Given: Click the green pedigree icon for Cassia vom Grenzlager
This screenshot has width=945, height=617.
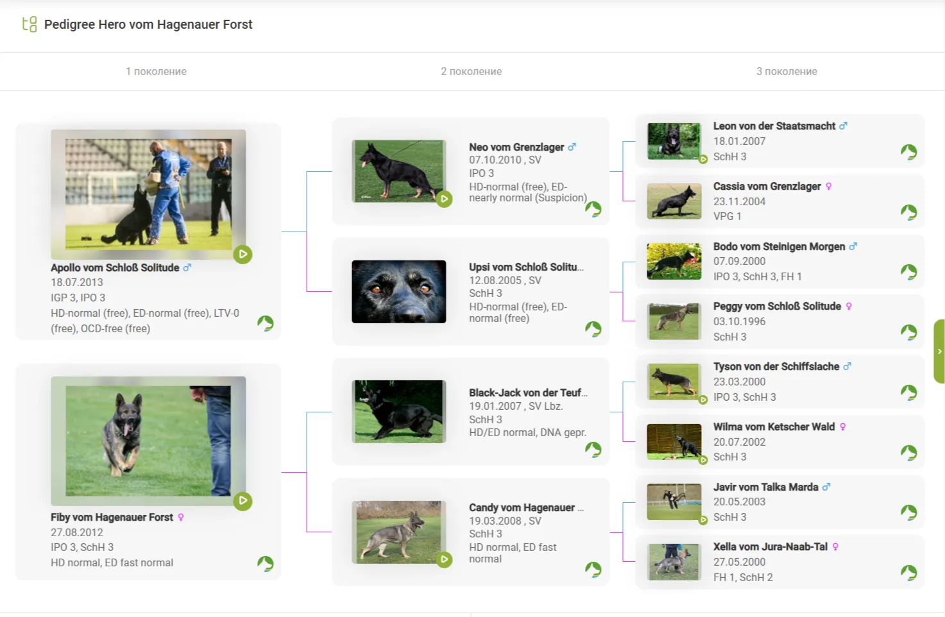Looking at the screenshot, I should [x=908, y=212].
